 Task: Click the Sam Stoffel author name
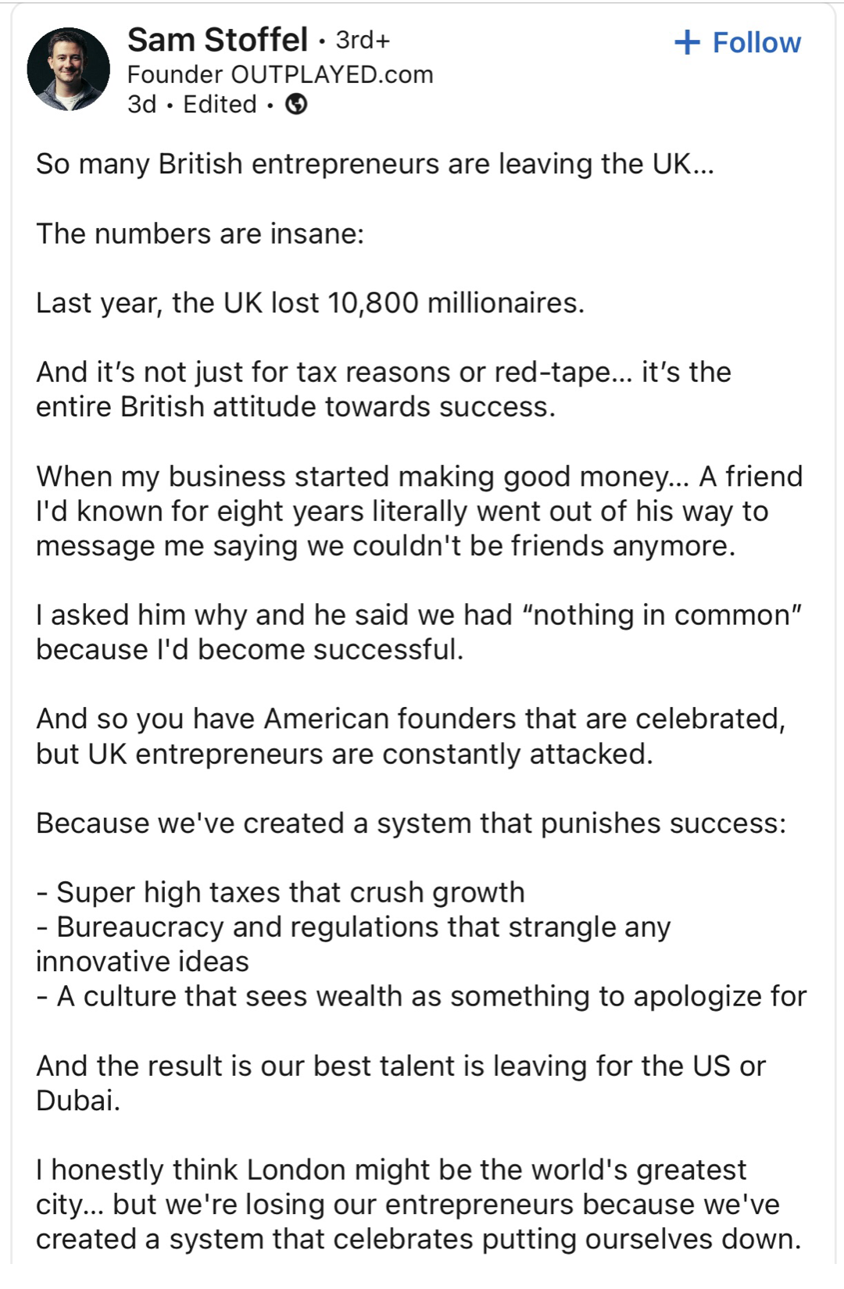(217, 40)
